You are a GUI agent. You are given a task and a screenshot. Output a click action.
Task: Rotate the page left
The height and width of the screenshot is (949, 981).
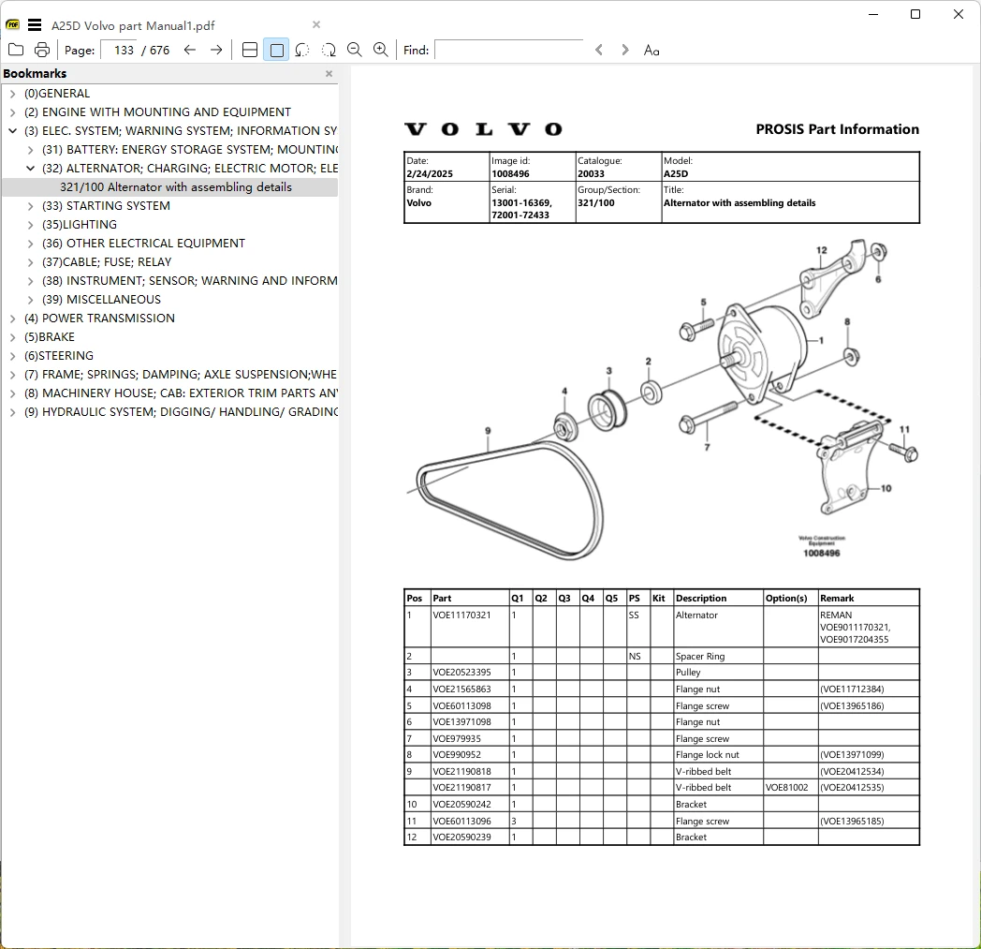pos(302,50)
